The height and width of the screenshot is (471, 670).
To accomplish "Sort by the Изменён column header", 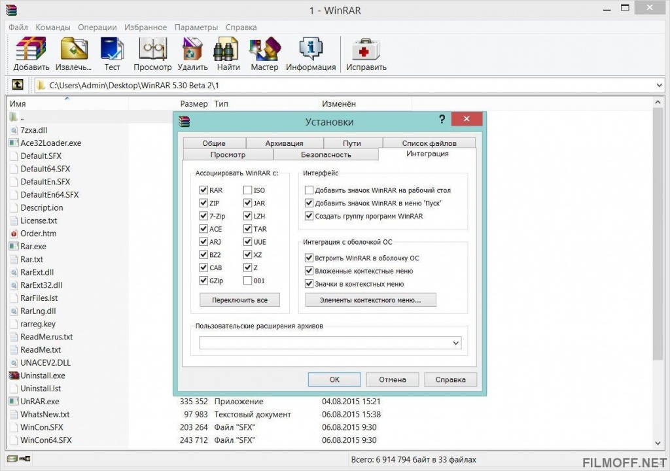I will pos(365,103).
